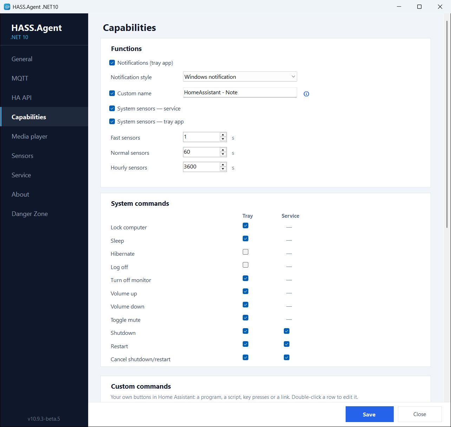Click the HASS.Agent app icon in title bar
451x427 pixels.
7,7
